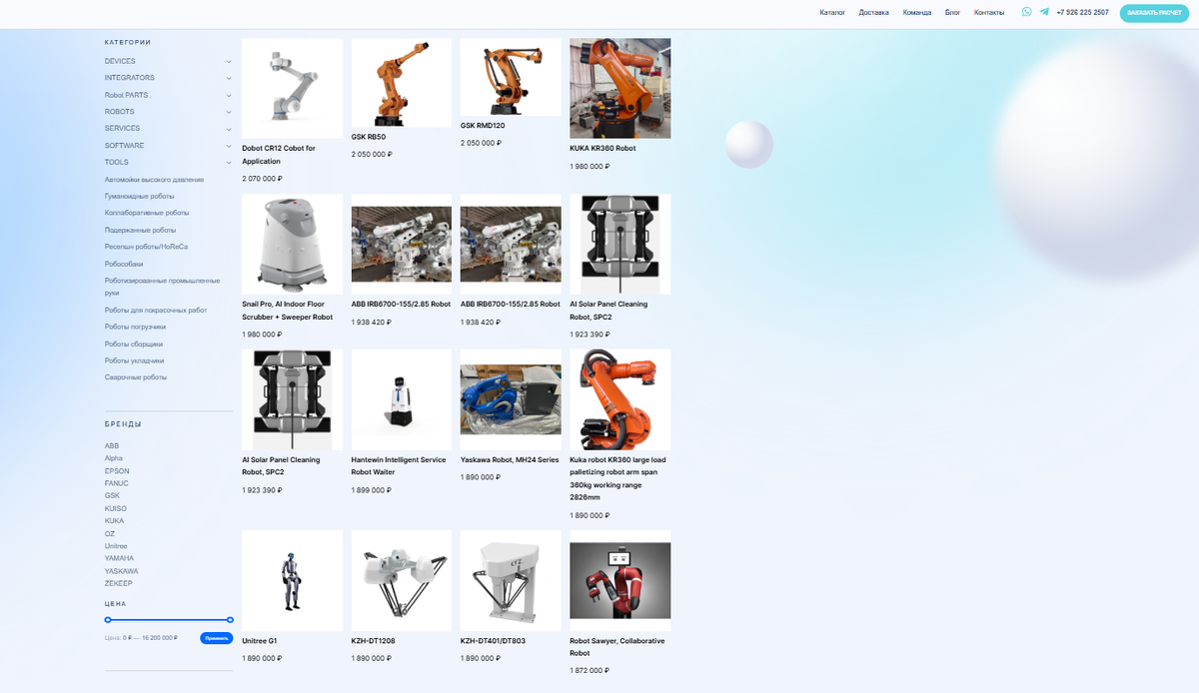
Task: Select Роботы сборщики category
Action: [134, 344]
